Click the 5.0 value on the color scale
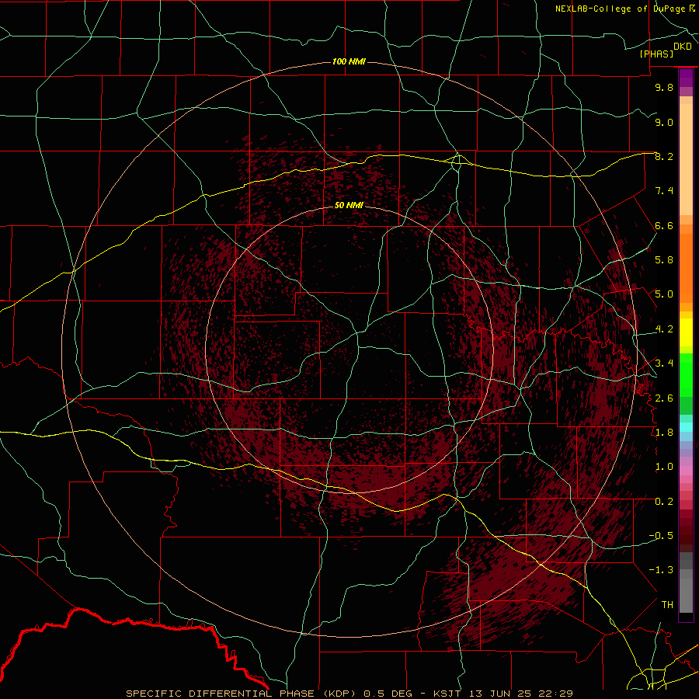Screen dimensions: 699x699 click(x=664, y=294)
